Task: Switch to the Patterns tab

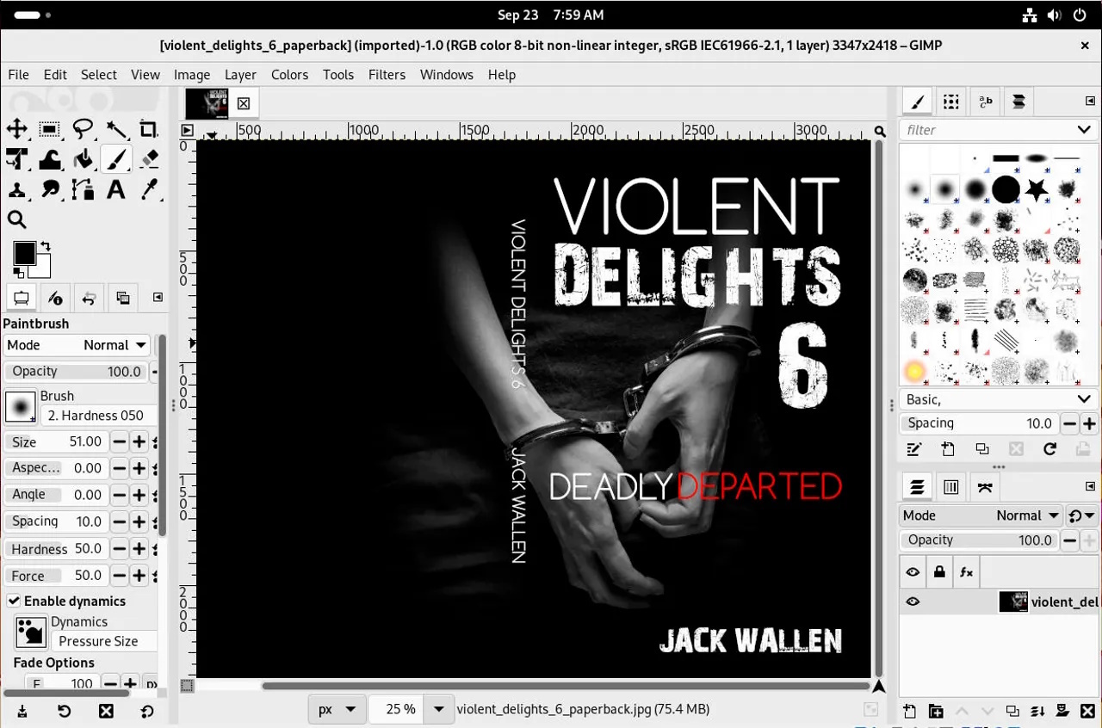Action: (951, 102)
